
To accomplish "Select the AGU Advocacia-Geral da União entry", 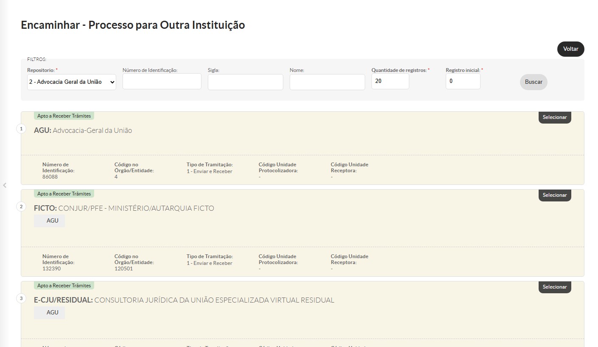I will pyautogui.click(x=555, y=117).
